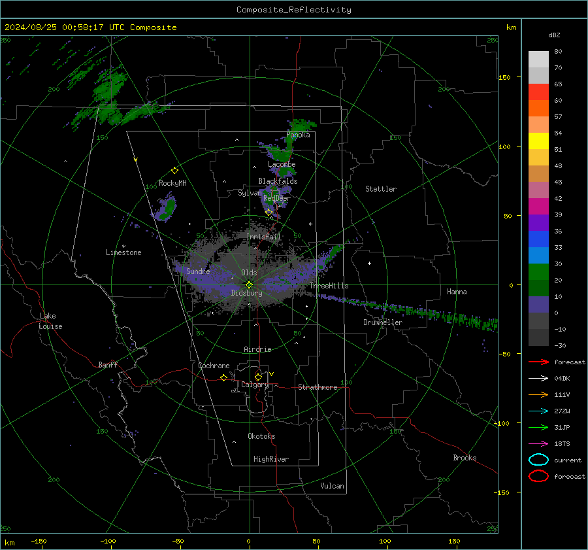This screenshot has width=588, height=550.
Task: Click the Innisfail city label
Action: point(264,237)
